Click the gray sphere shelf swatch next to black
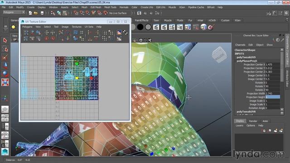Image resolution: width=290 pixels, height=163 pixels. (x=148, y=27)
